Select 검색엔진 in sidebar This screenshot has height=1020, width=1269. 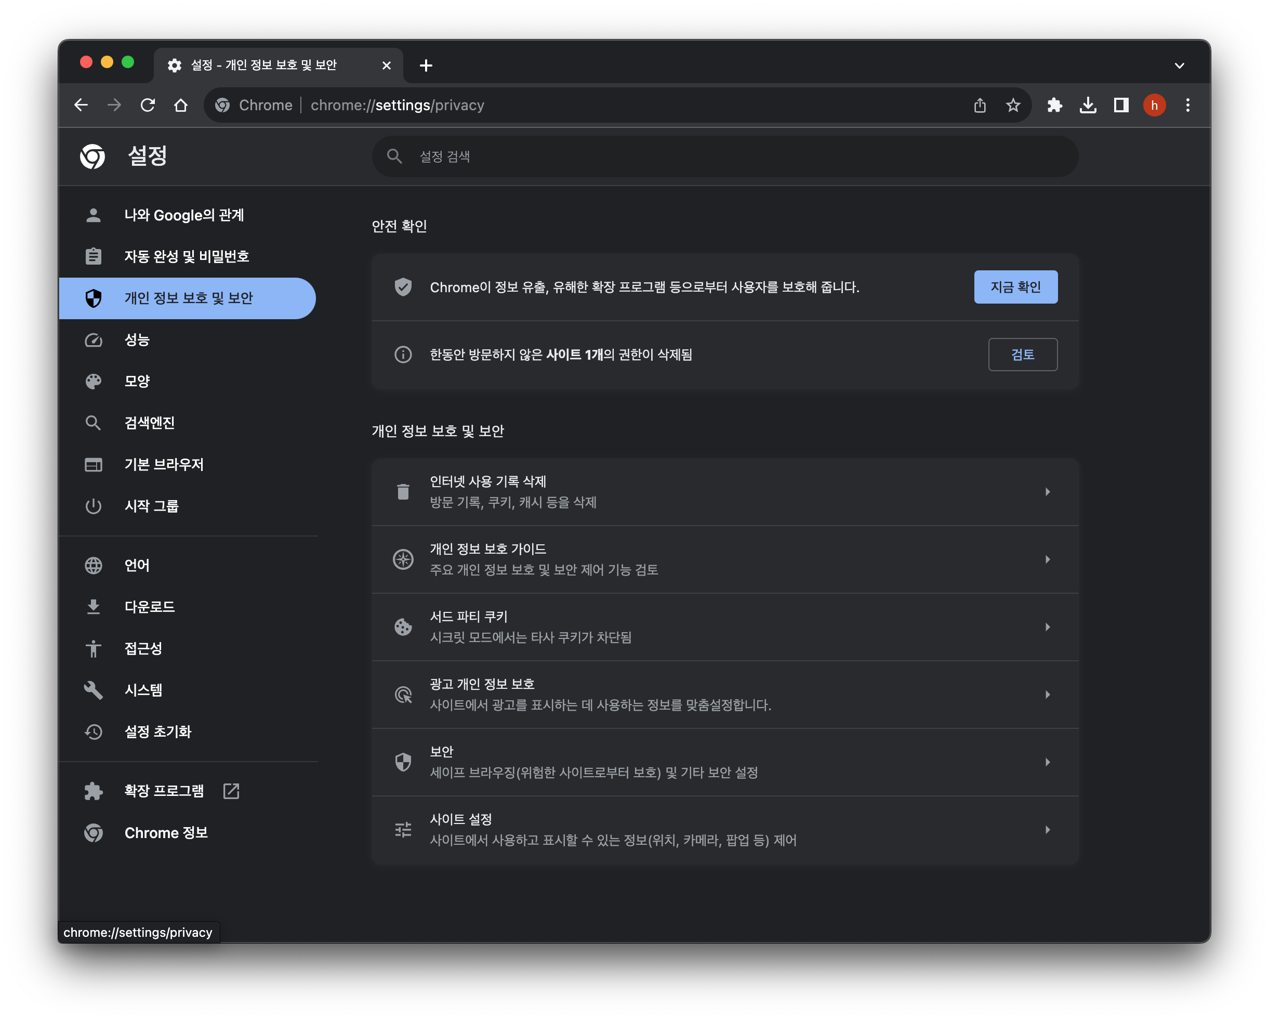pos(150,423)
